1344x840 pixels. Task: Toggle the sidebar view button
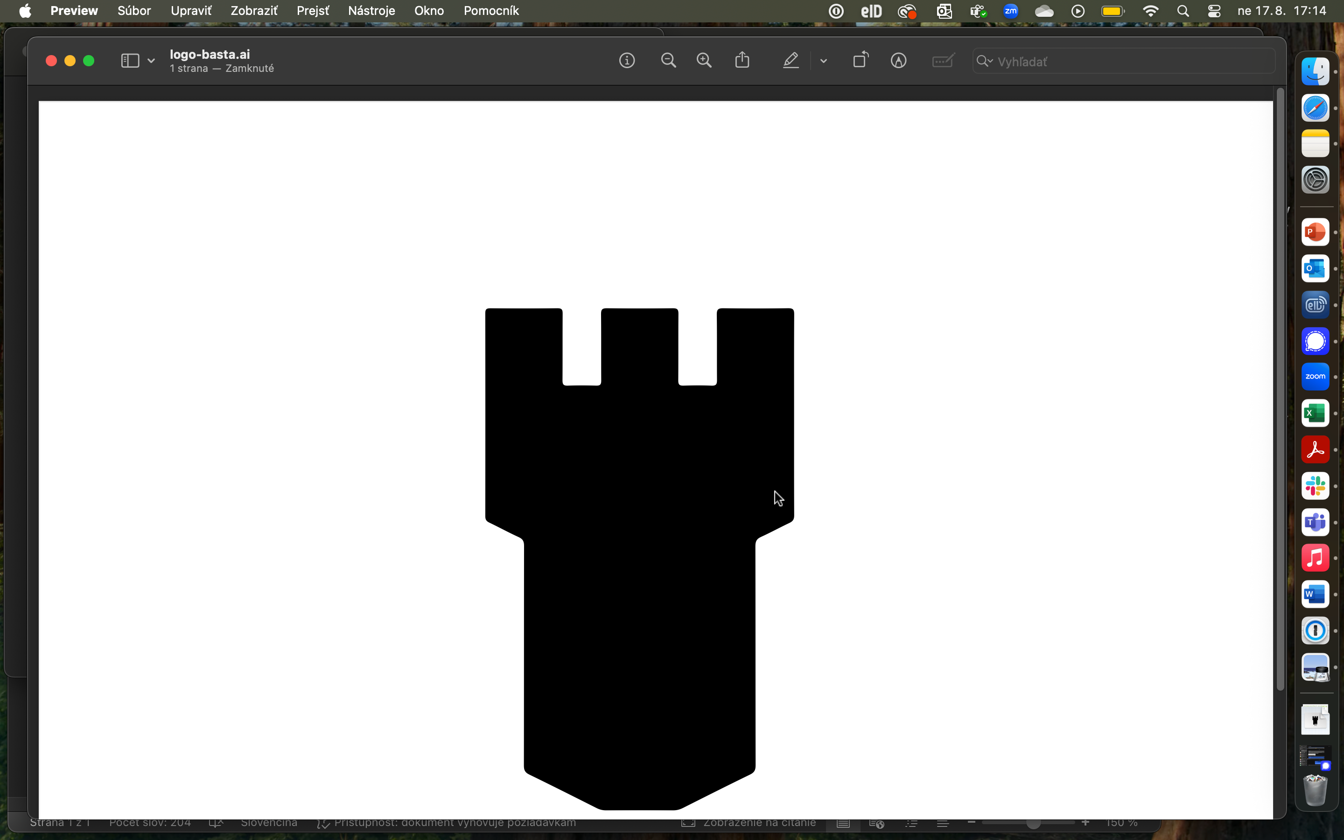click(x=130, y=61)
